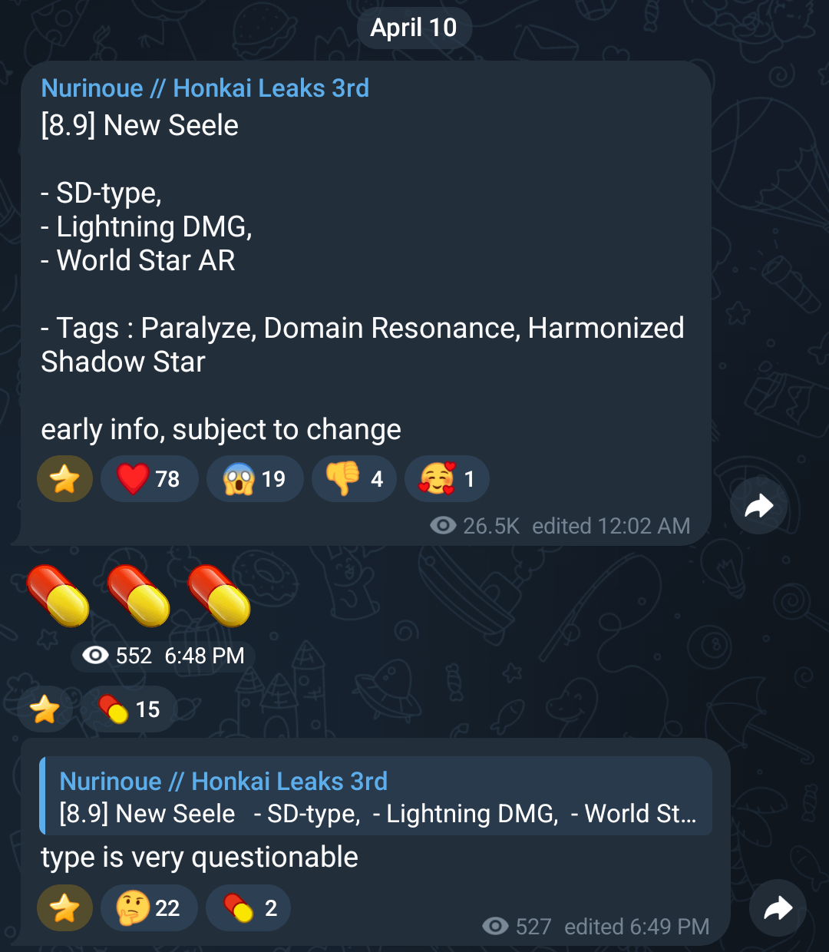Viewport: 829px width, 952px height.
Task: Open the quoted reply preview of New Seele
Action: [x=376, y=796]
